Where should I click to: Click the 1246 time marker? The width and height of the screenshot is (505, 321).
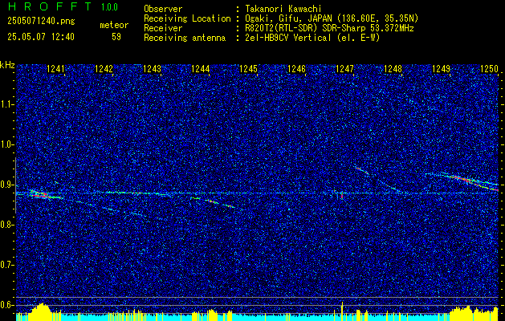[x=296, y=69]
